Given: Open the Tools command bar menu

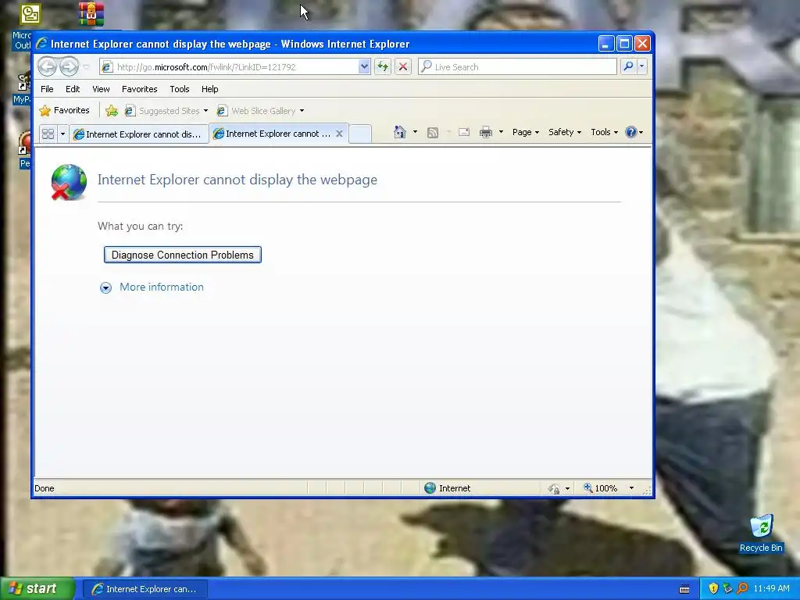Looking at the screenshot, I should 604,132.
